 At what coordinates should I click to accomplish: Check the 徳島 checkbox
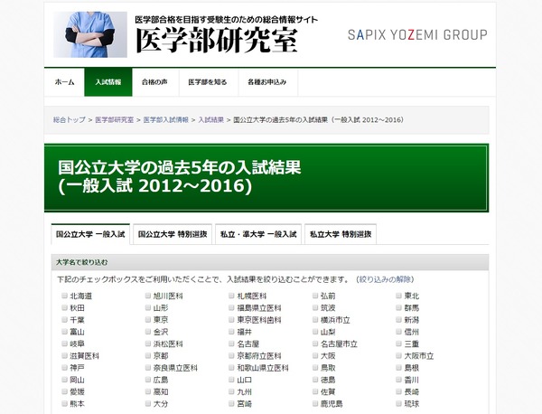315,380
